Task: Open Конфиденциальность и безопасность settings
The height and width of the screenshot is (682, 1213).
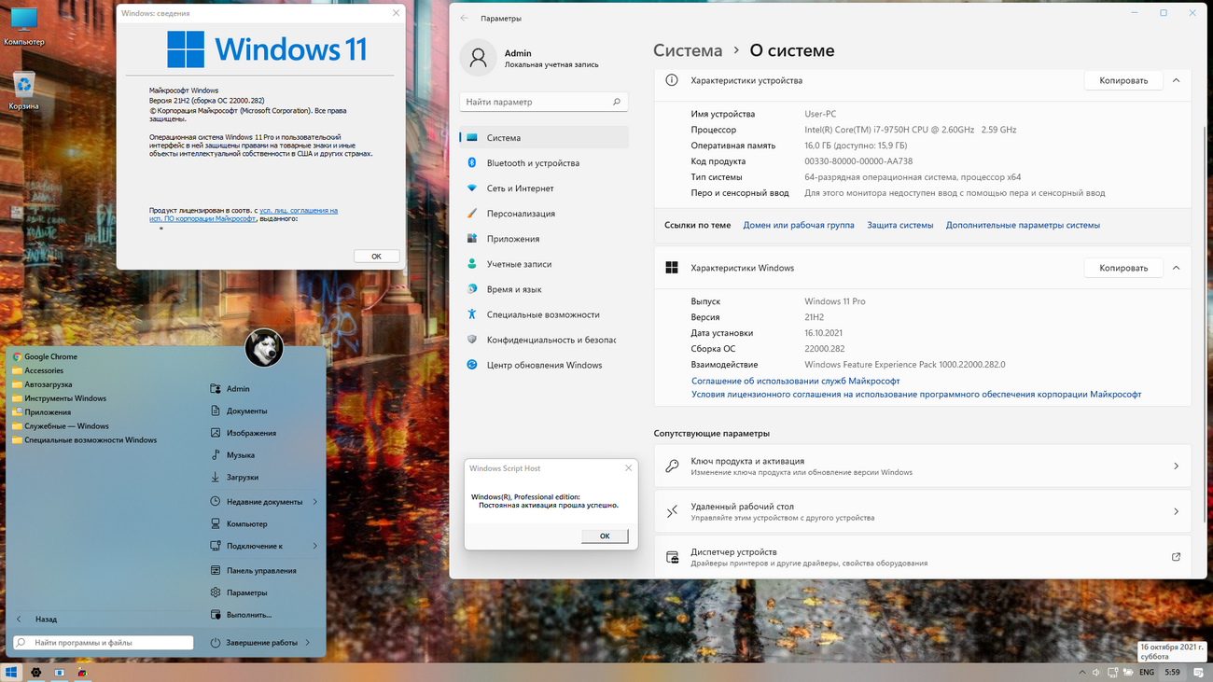Action: tap(544, 340)
